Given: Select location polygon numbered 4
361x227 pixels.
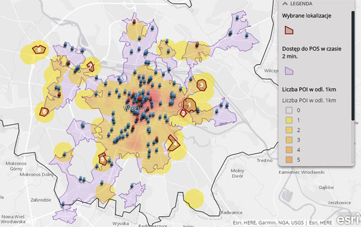Looking at the screenshot, I should click(174, 144).
